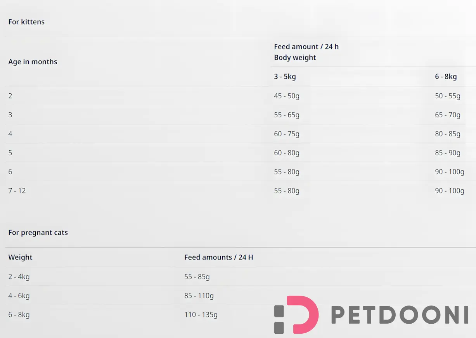Image resolution: width=476 pixels, height=338 pixels.
Task: Select the "7 - 12" age row label
Action: click(x=17, y=191)
